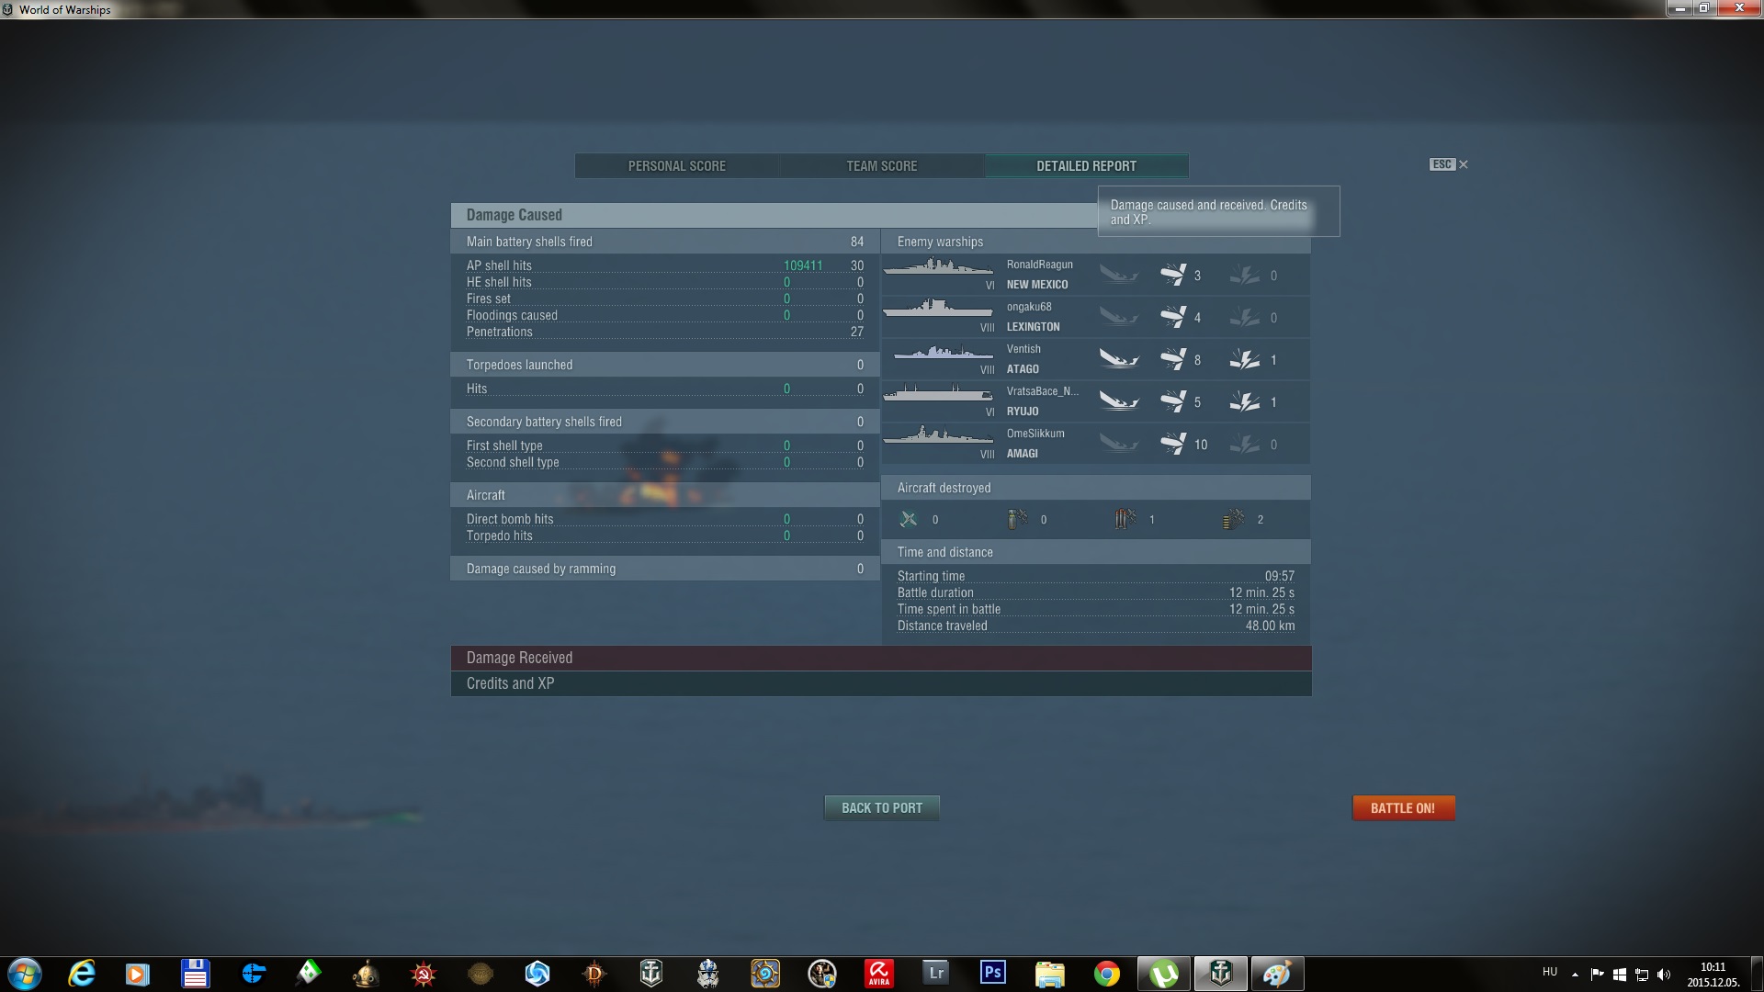The height and width of the screenshot is (992, 1764).
Task: Click the shell hits icon for Lexington
Action: pyautogui.click(x=1173, y=317)
